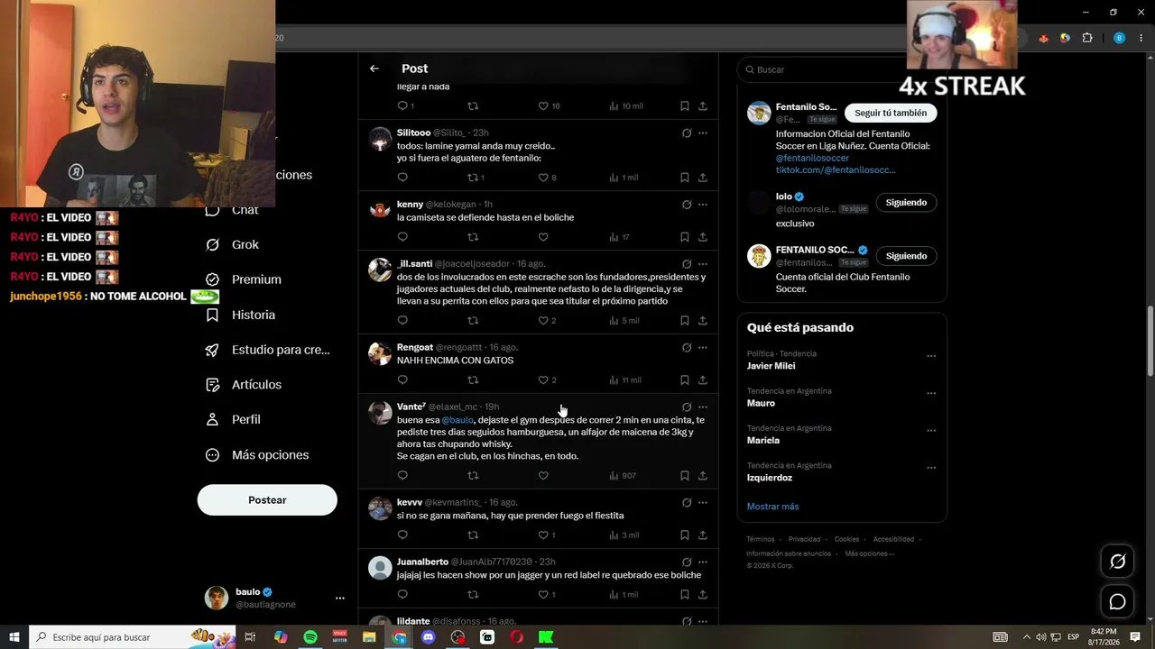Open Chrome extensions puzzle icon
The width and height of the screenshot is (1155, 649).
(1087, 38)
